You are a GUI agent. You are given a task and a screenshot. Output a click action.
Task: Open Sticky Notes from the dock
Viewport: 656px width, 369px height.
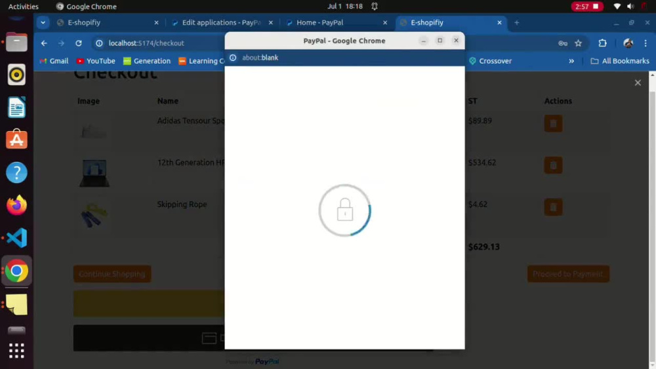[x=16, y=304]
